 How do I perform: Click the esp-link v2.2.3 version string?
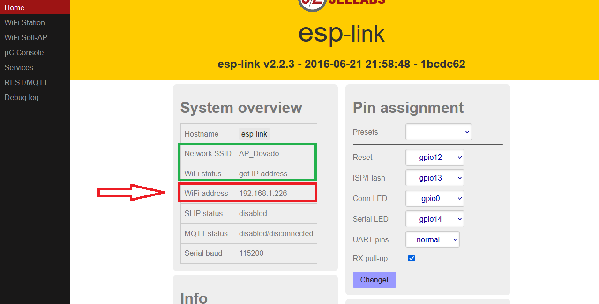(x=341, y=64)
